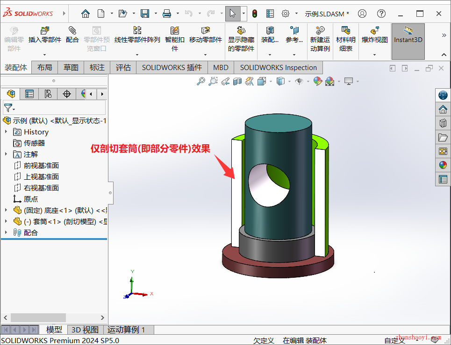Create a new document
The image size is (451, 345).
point(101,14)
